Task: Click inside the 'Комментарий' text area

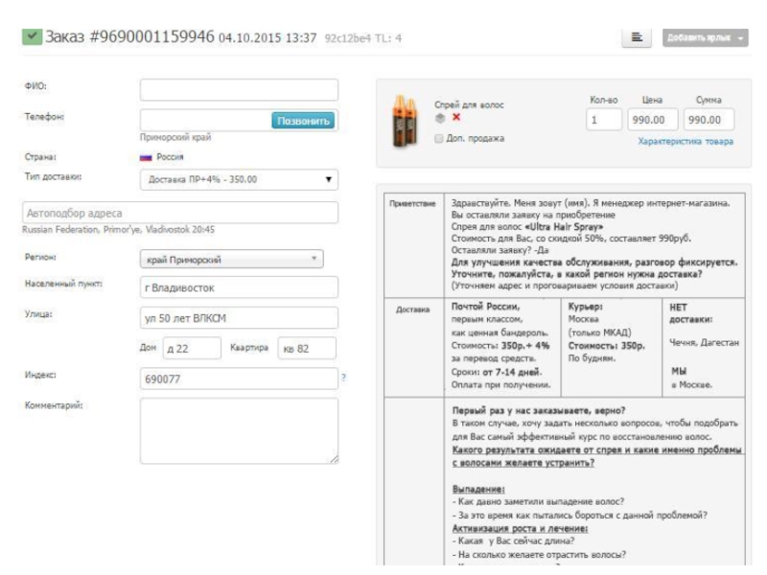Action: (x=239, y=430)
